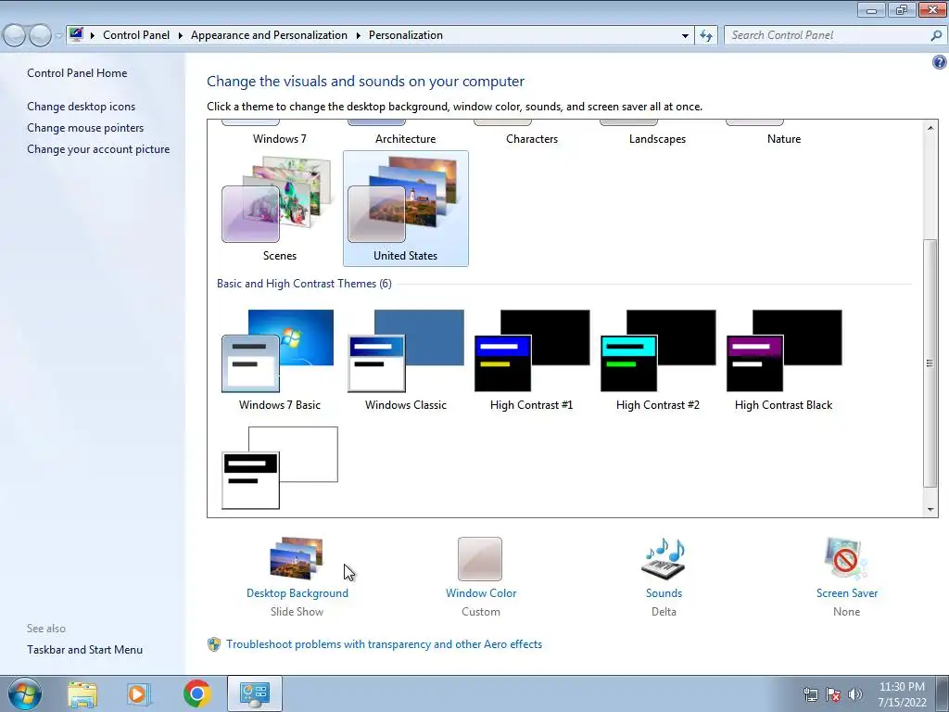This screenshot has width=949, height=712.
Task: Click the volume speaker tray icon
Action: click(x=855, y=694)
